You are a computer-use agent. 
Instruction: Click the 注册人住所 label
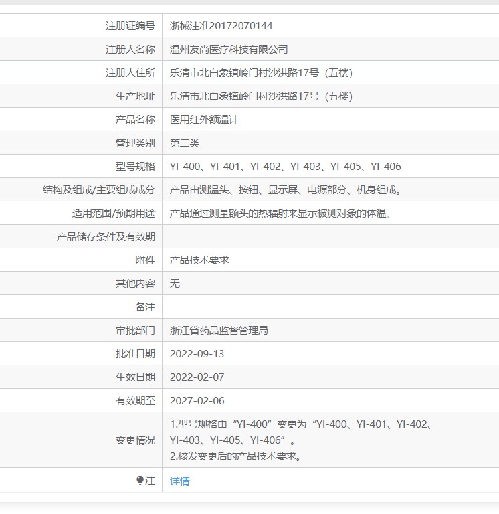pyautogui.click(x=130, y=73)
